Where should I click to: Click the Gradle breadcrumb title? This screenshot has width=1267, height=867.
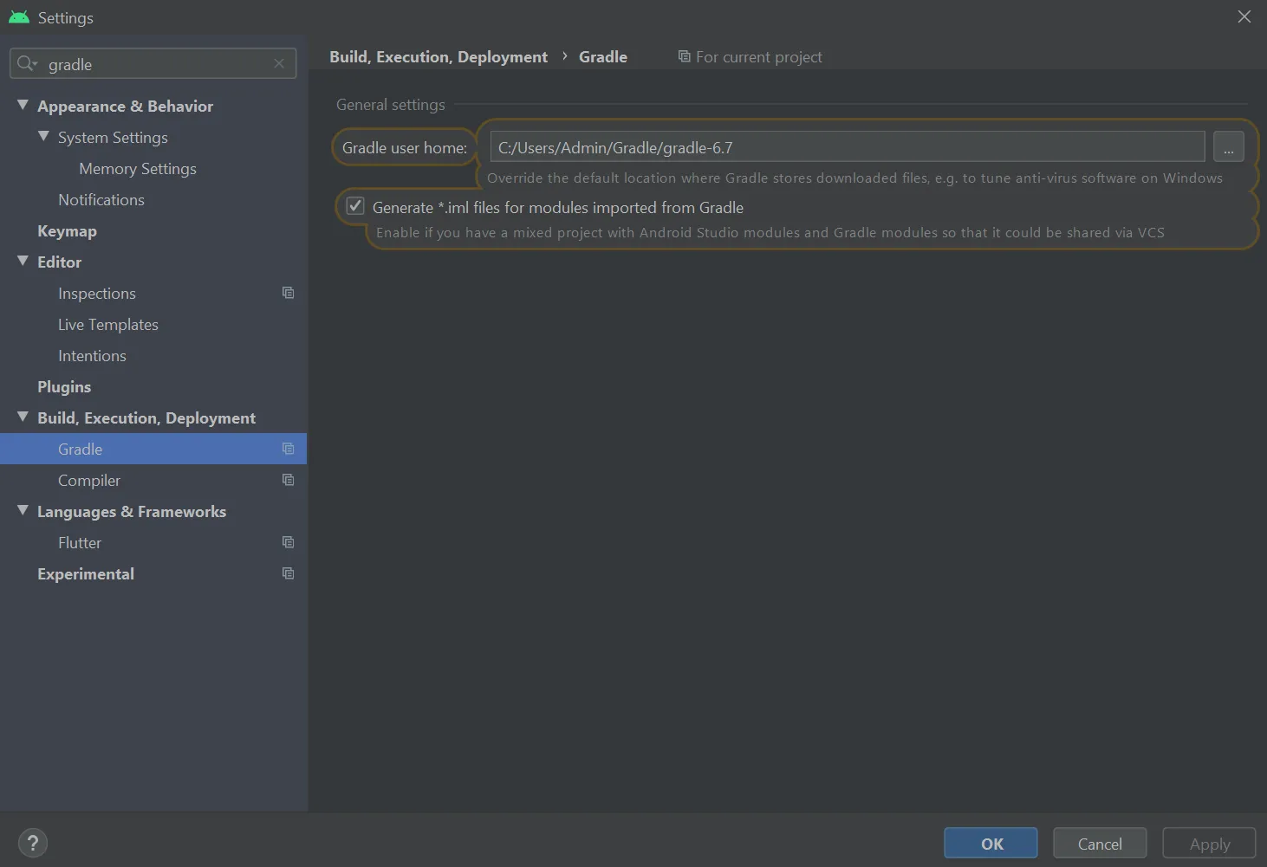[603, 57]
